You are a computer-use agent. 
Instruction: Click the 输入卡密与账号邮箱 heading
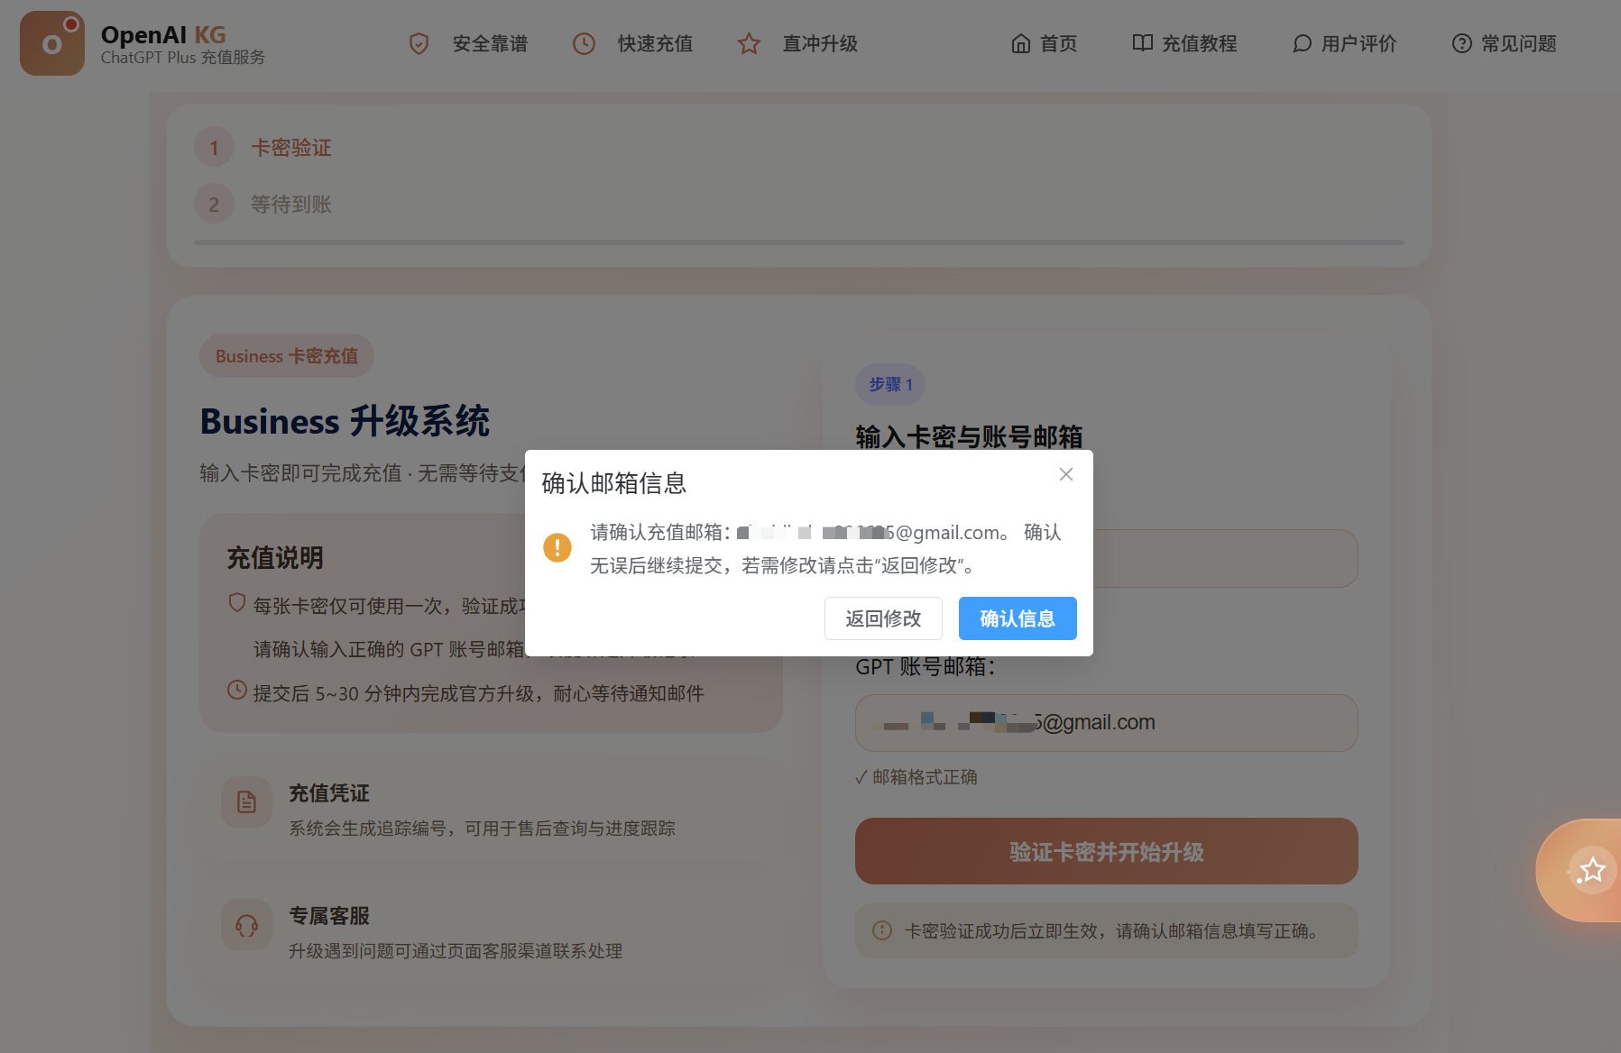pos(969,437)
